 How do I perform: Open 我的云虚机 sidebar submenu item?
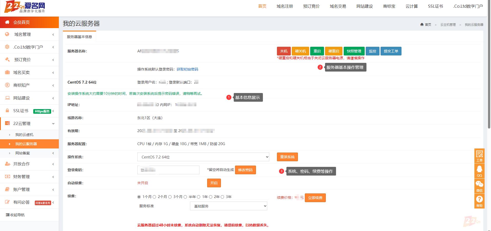pos(24,135)
